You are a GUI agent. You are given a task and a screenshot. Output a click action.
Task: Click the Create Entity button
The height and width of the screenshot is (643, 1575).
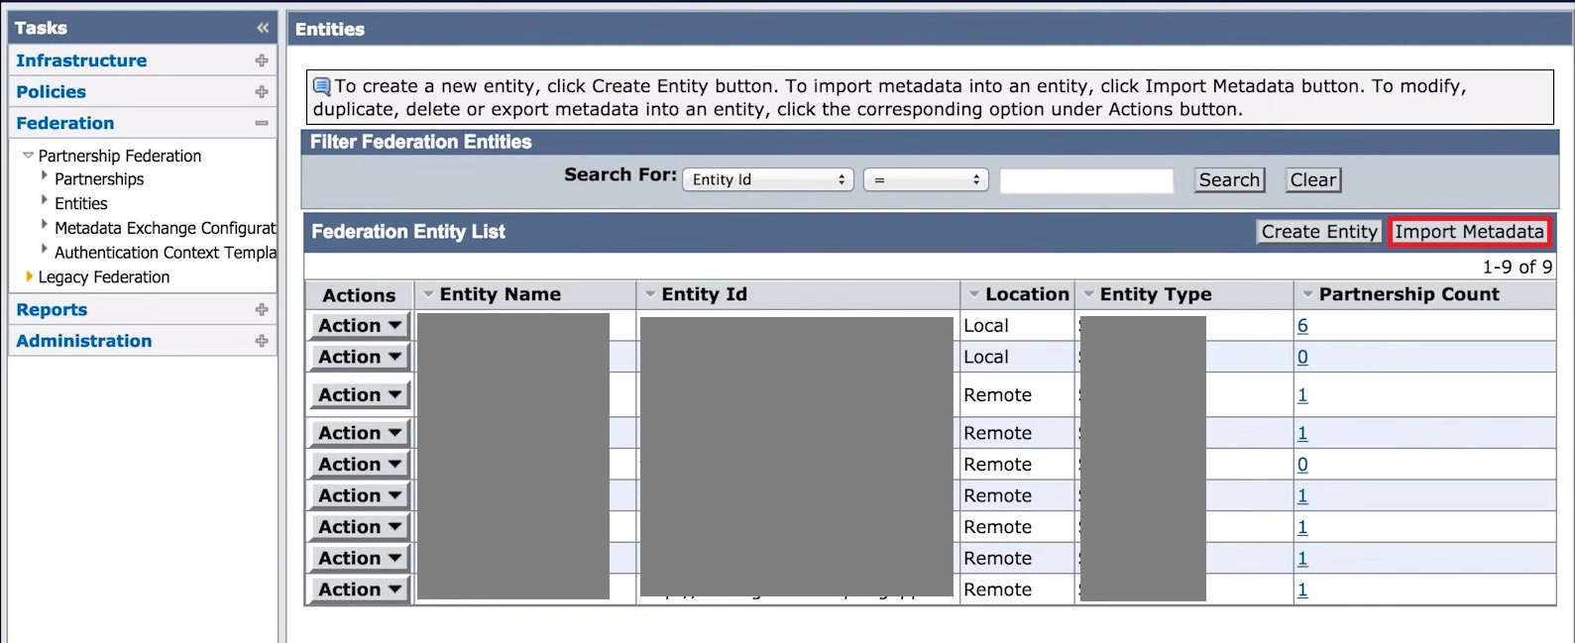pos(1319,232)
